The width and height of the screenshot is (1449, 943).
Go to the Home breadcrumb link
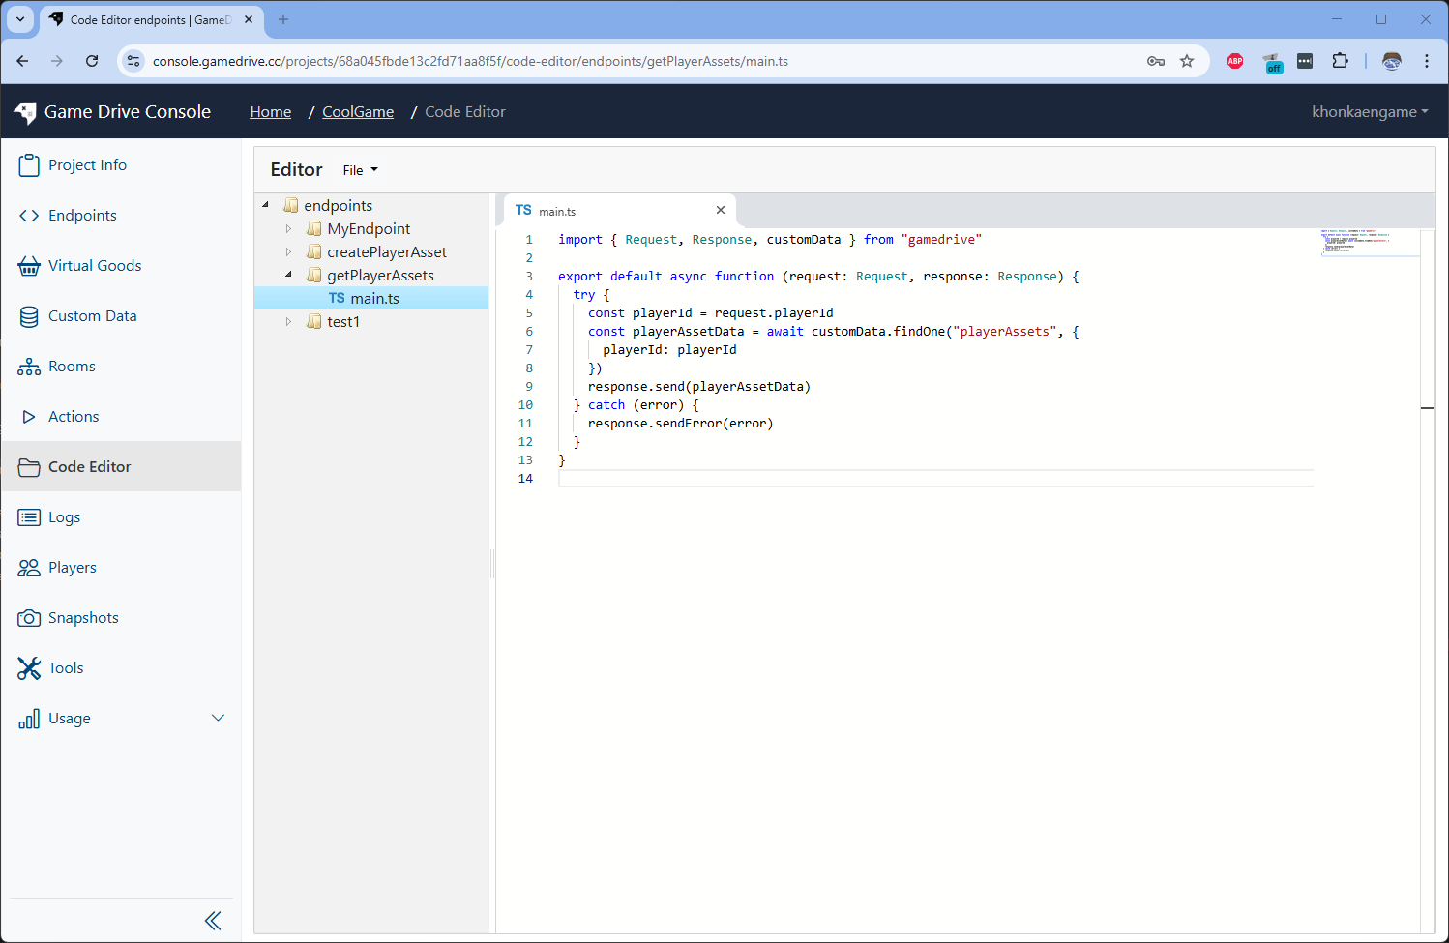[270, 112]
